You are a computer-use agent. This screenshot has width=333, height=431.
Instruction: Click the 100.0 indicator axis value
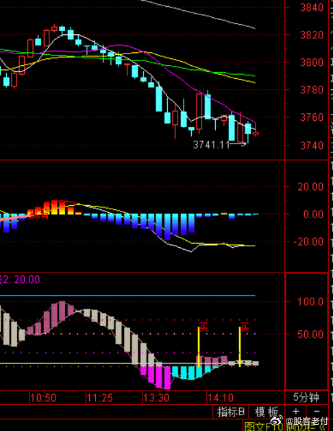[310, 302]
